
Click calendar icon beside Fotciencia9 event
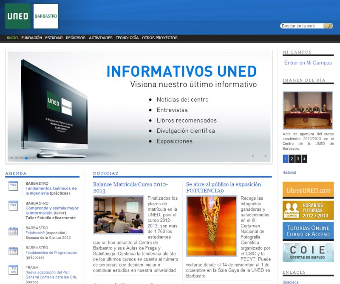pyautogui.click(x=13, y=232)
